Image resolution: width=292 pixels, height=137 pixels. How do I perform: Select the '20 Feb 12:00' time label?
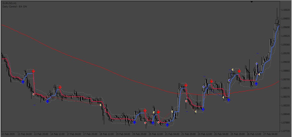pyautogui.click(x=156, y=134)
